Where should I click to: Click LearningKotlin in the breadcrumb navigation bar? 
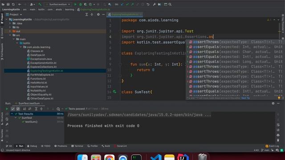11,9
